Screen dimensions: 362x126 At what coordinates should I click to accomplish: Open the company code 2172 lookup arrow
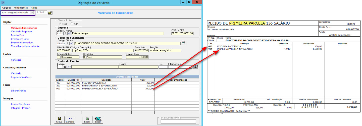coord(66,33)
